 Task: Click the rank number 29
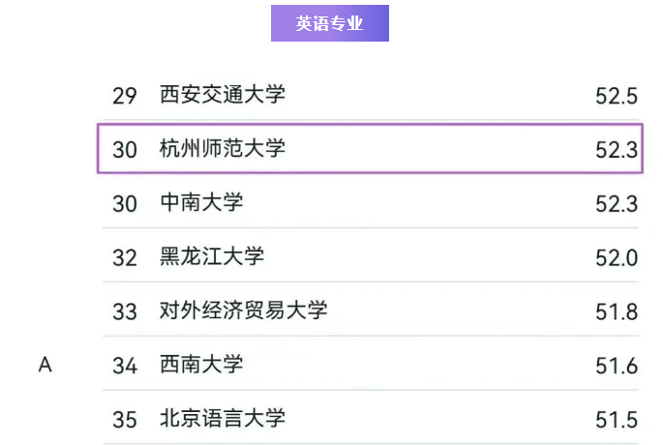click(125, 96)
